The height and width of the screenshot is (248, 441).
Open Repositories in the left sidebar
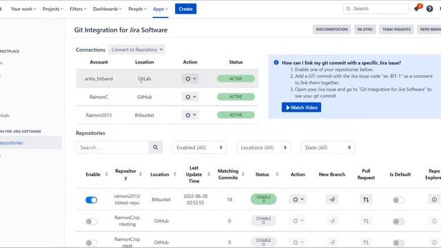(30, 143)
